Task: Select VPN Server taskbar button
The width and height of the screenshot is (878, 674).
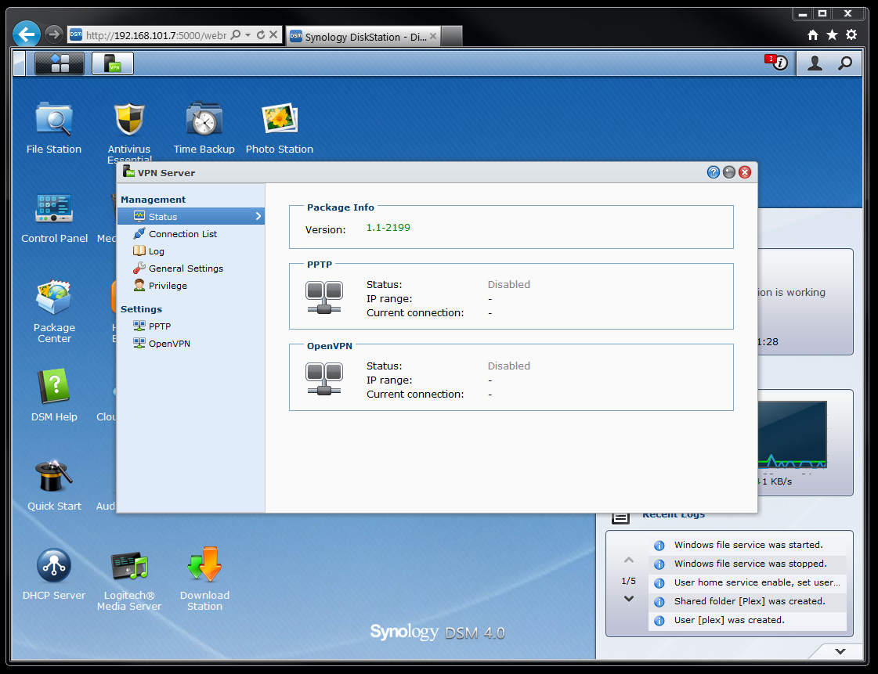Action: pos(113,63)
